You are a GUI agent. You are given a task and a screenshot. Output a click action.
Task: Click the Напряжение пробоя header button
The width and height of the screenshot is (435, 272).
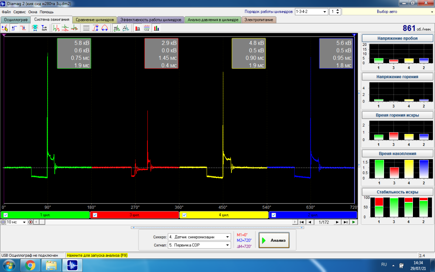[x=397, y=38]
